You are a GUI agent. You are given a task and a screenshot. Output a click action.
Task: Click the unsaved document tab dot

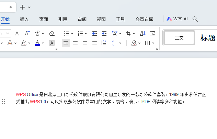tap(11, 7)
